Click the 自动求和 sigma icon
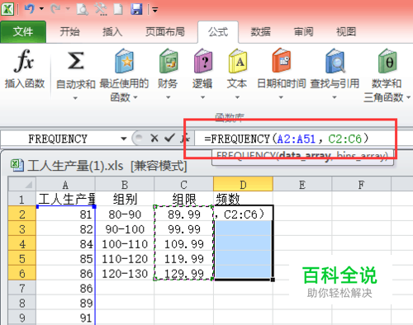The height and width of the screenshot is (325, 413). [75, 61]
